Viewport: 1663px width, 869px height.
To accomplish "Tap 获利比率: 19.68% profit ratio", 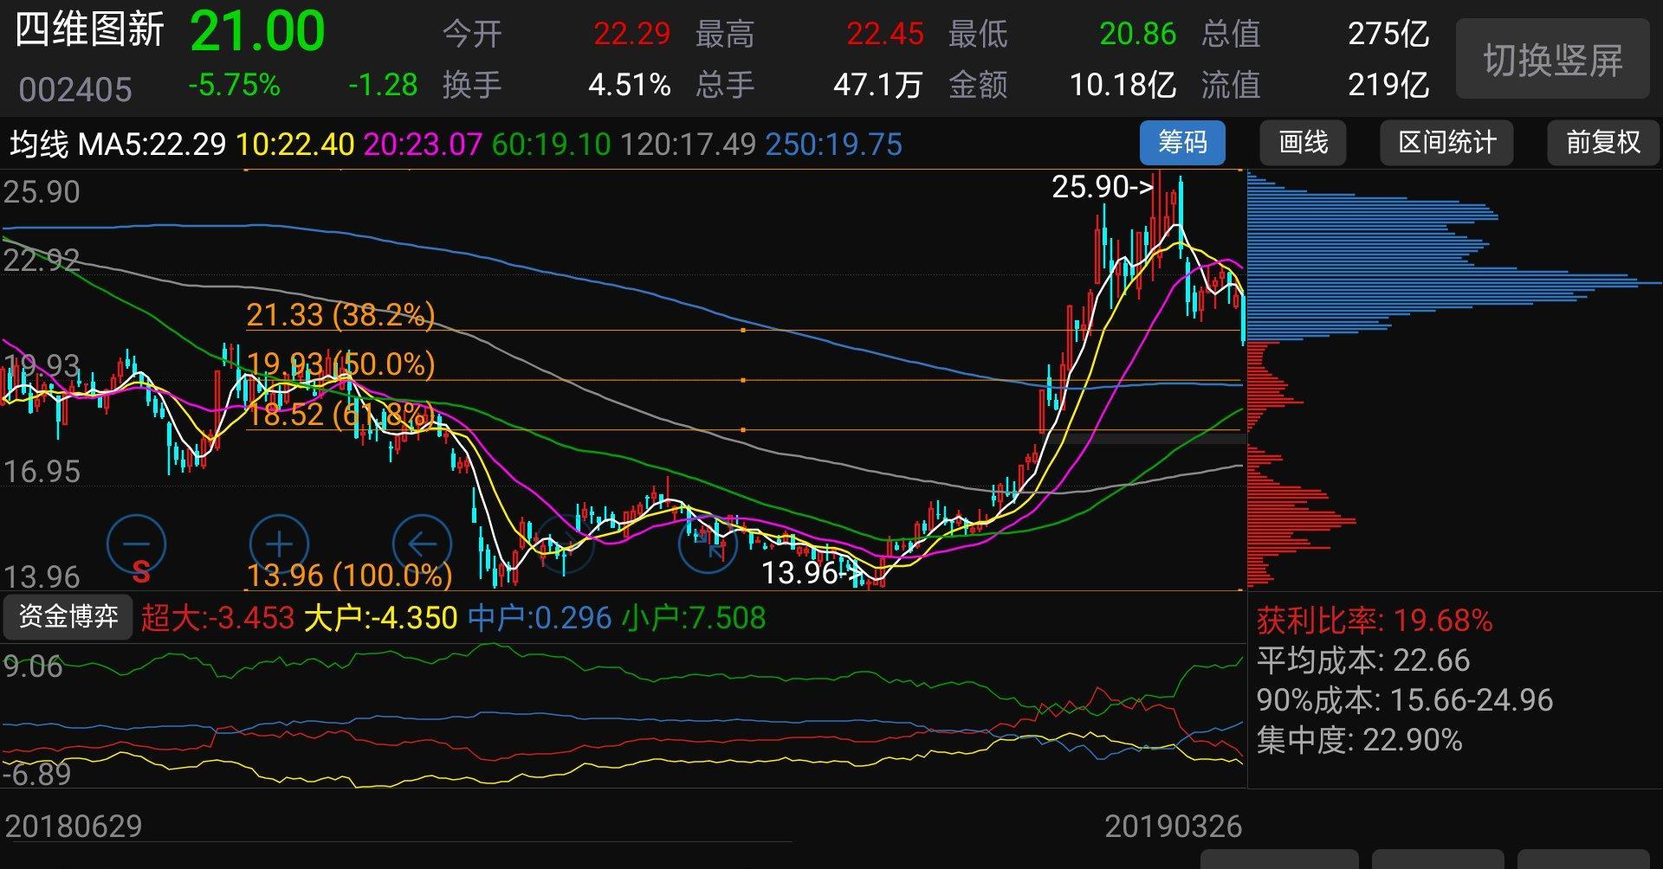I will 1375,621.
